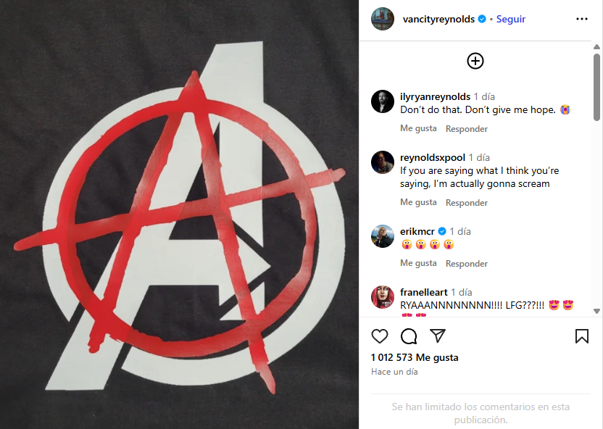
Task: Open the vancityreynolds profile avatar
Action: [x=383, y=19]
